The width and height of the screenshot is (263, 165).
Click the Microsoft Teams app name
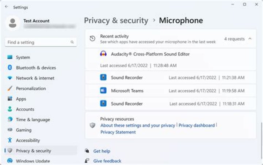click(x=127, y=91)
